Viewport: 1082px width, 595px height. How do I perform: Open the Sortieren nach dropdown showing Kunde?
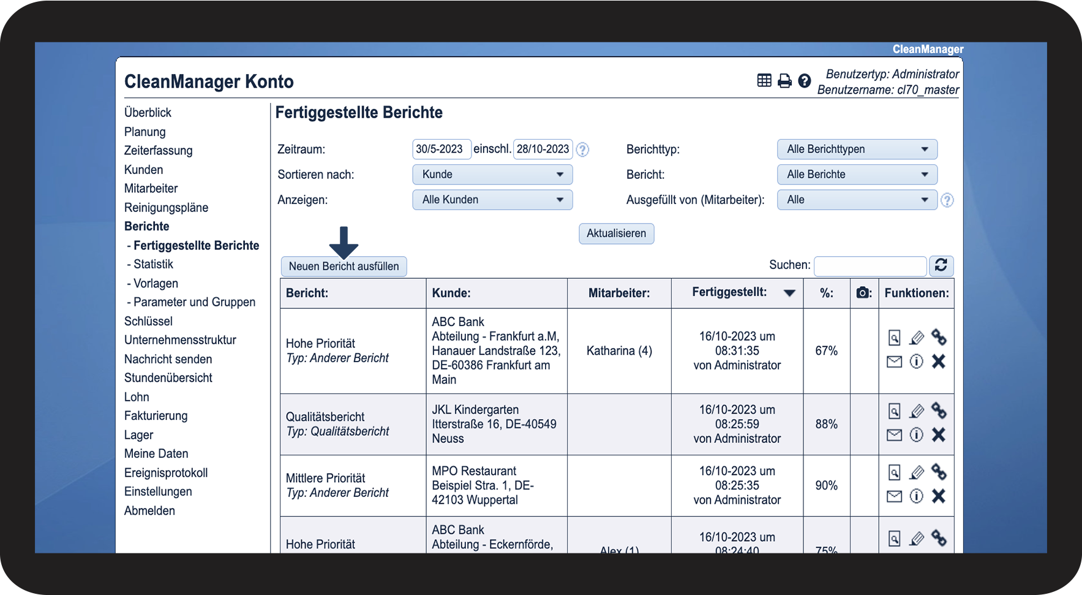[492, 175]
